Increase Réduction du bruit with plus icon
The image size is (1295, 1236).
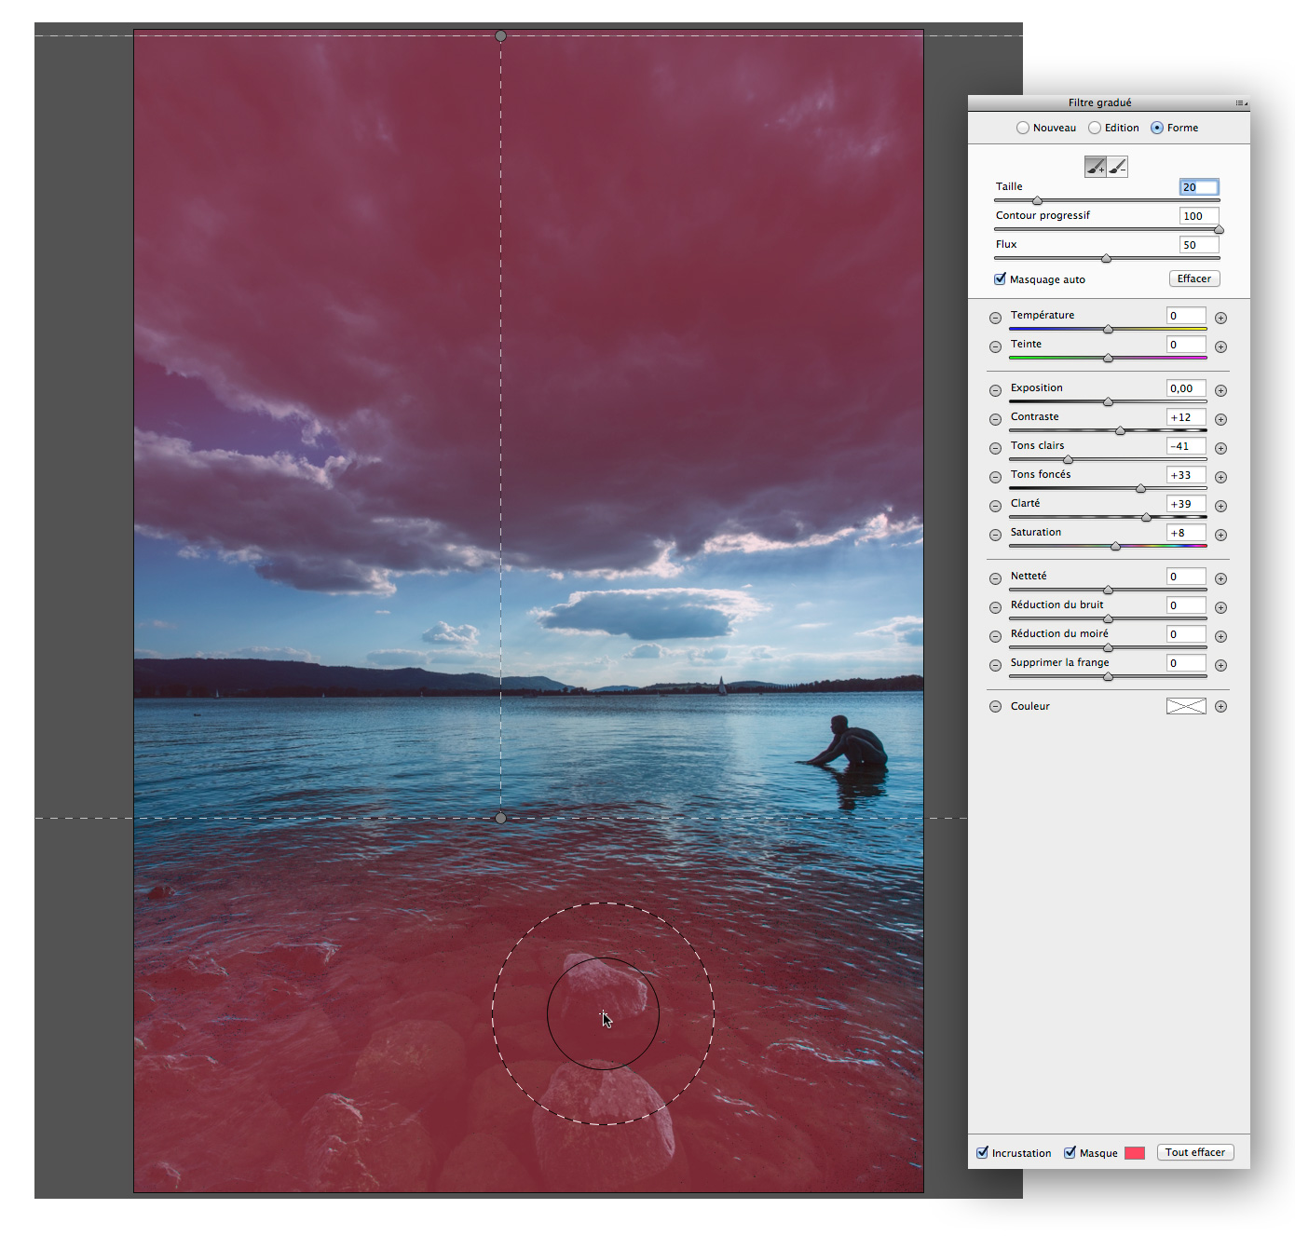pos(1220,607)
